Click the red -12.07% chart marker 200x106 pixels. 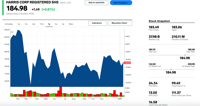pyautogui.click(x=127, y=63)
